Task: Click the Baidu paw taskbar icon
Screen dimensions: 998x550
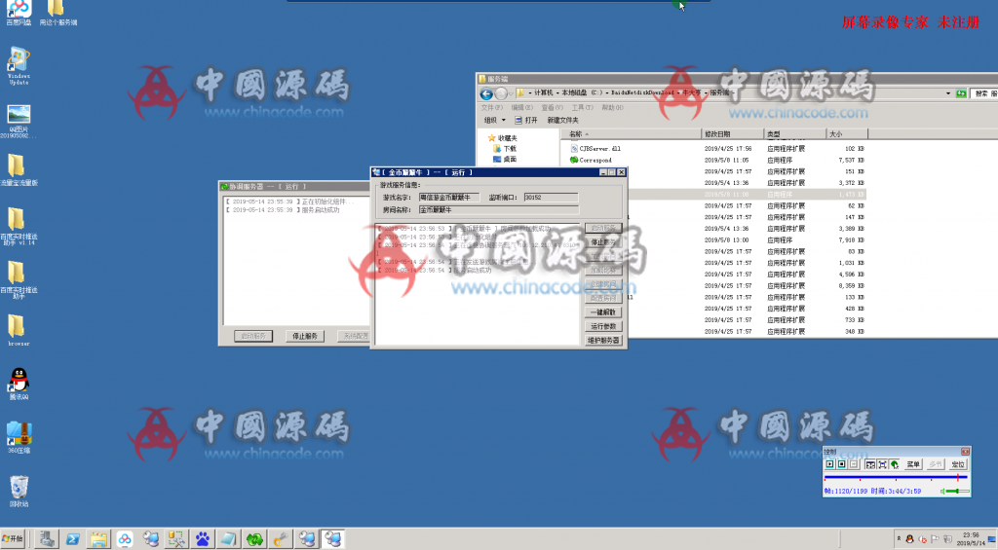Action: click(x=203, y=539)
